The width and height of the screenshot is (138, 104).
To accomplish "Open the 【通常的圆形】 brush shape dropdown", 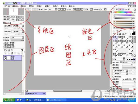I will (x=127, y=71).
